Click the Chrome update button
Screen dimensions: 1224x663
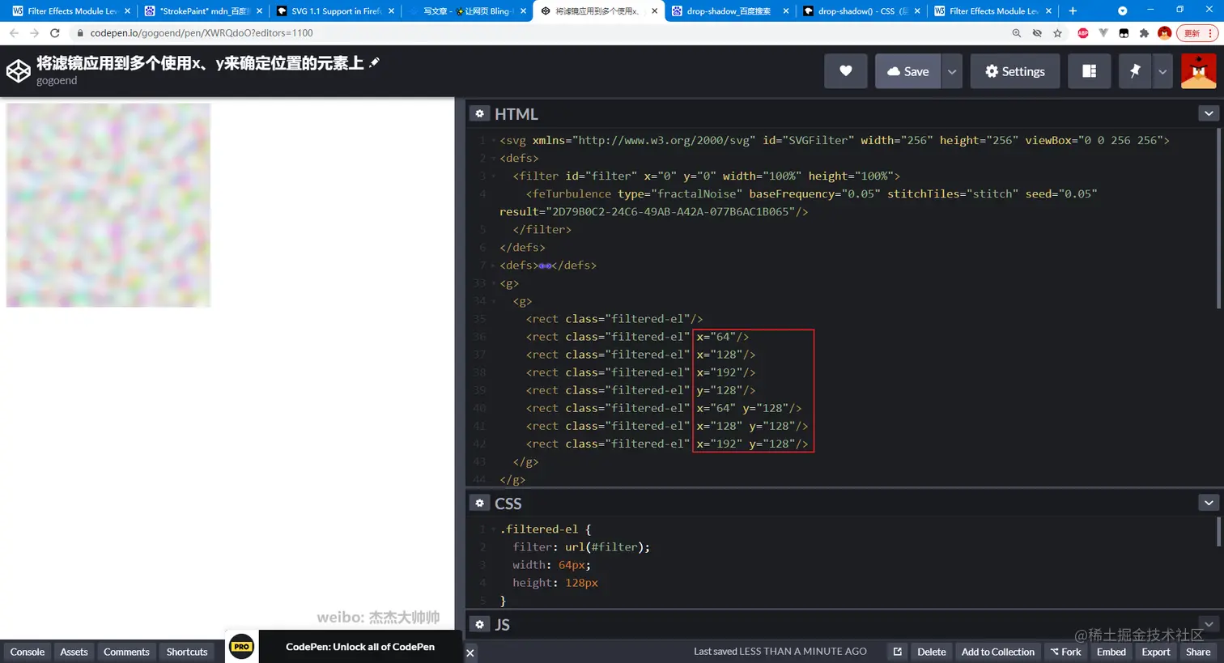1197,33
